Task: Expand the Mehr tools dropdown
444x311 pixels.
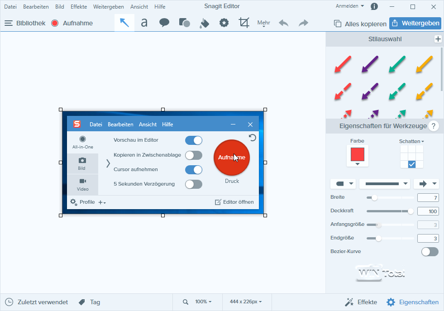Action: [x=263, y=23]
